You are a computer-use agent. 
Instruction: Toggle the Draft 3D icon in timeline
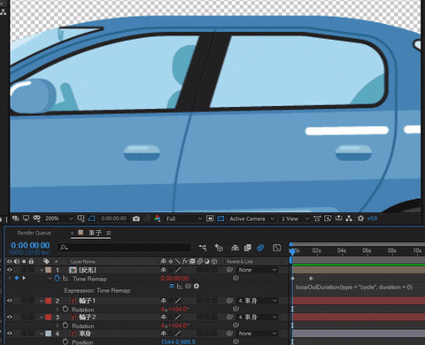click(x=219, y=248)
